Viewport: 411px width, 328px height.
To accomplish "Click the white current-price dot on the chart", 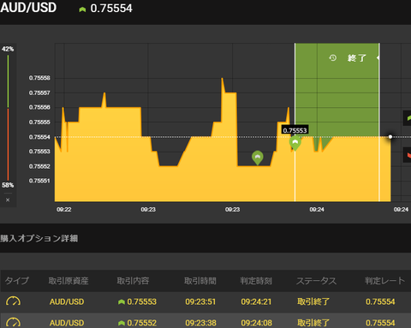I will pyautogui.click(x=390, y=137).
